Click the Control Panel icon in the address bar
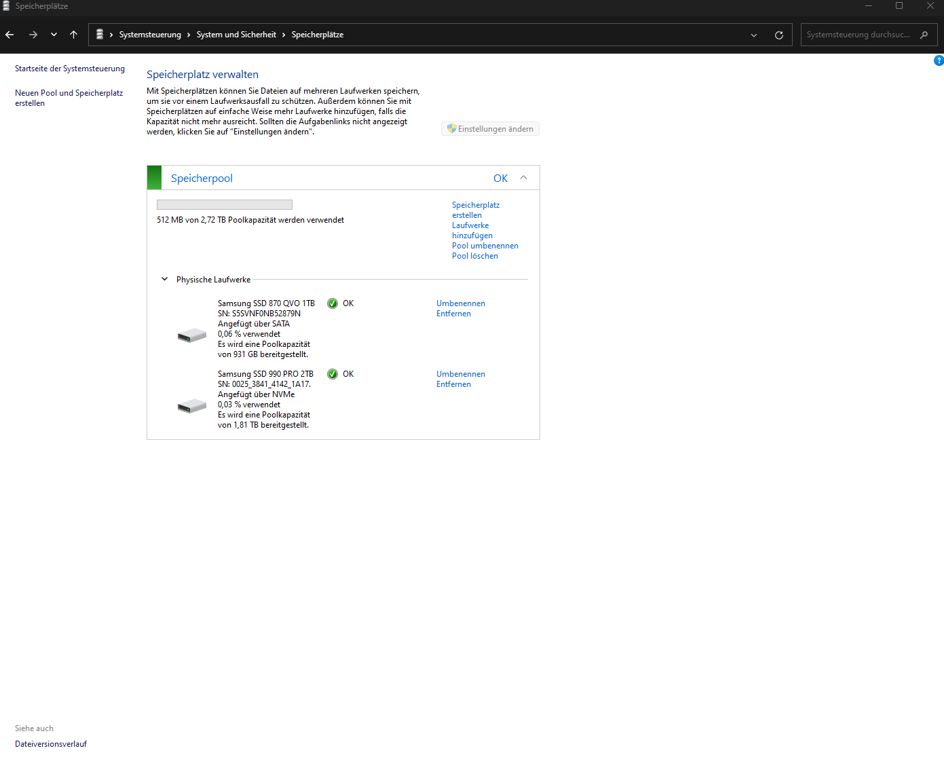The height and width of the screenshot is (761, 944). tap(100, 34)
